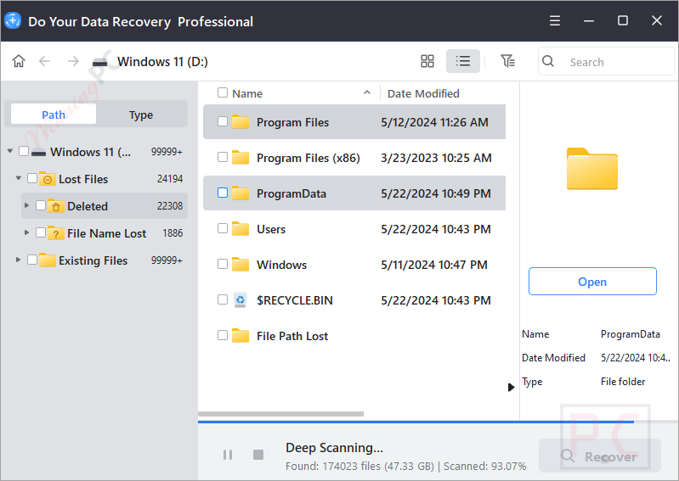Click the Windows folder icon
The image size is (679, 481).
240,265
